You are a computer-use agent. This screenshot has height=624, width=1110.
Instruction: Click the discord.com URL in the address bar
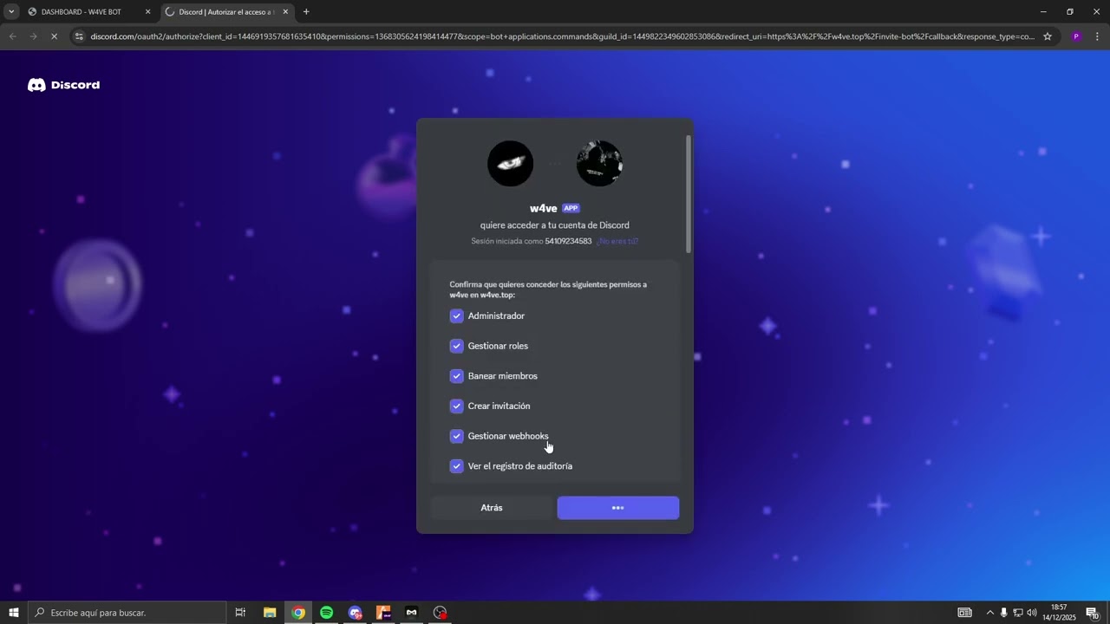[x=562, y=36]
